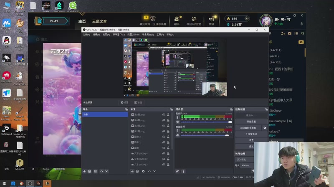
Task: Open the QQ desktop shortcut
Action: pos(7,42)
